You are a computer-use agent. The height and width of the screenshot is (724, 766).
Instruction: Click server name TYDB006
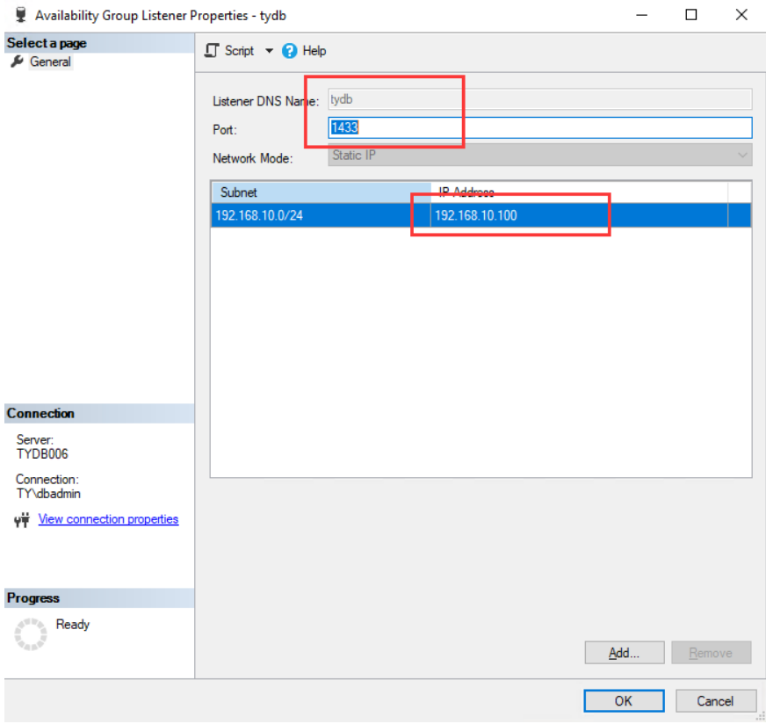pyautogui.click(x=42, y=454)
